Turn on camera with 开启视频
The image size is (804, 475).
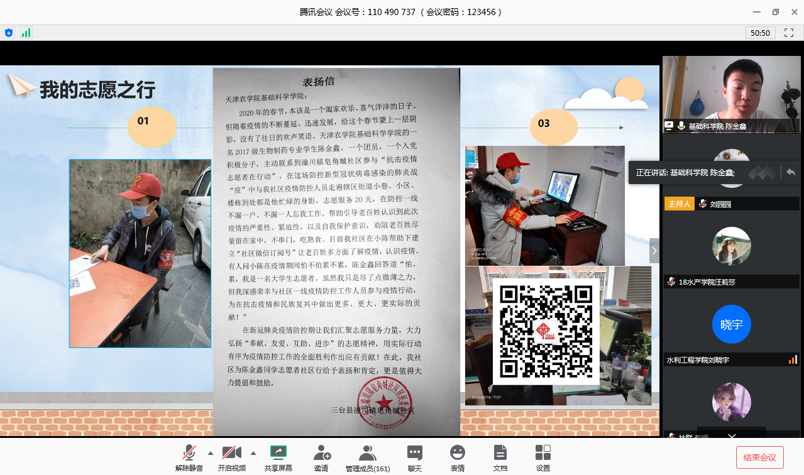click(x=231, y=458)
